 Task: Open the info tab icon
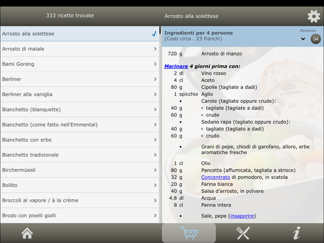[297, 233]
